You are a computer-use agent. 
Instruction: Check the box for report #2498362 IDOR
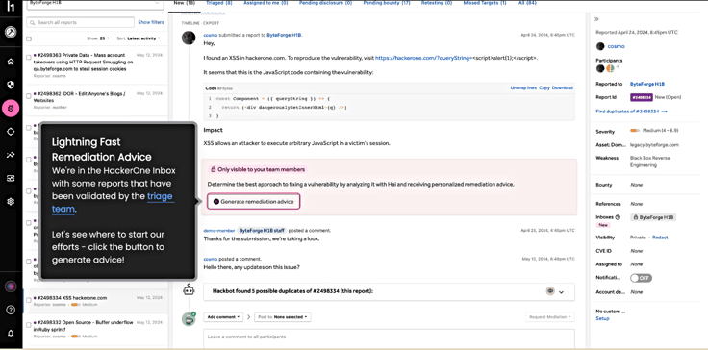coord(29,96)
